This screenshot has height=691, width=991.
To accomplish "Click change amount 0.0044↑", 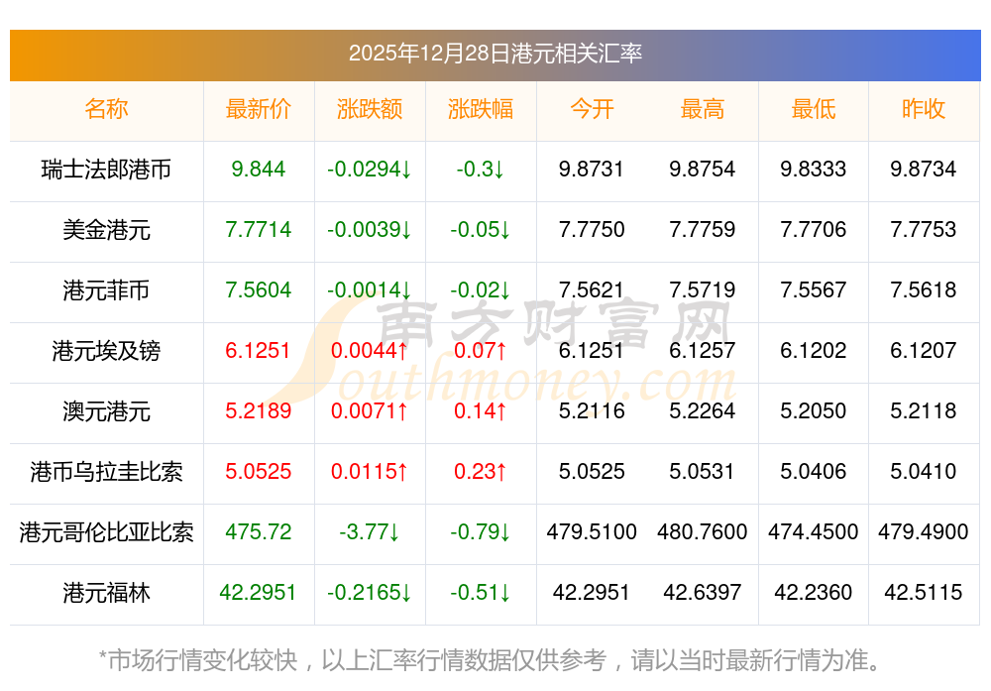I will click(369, 350).
